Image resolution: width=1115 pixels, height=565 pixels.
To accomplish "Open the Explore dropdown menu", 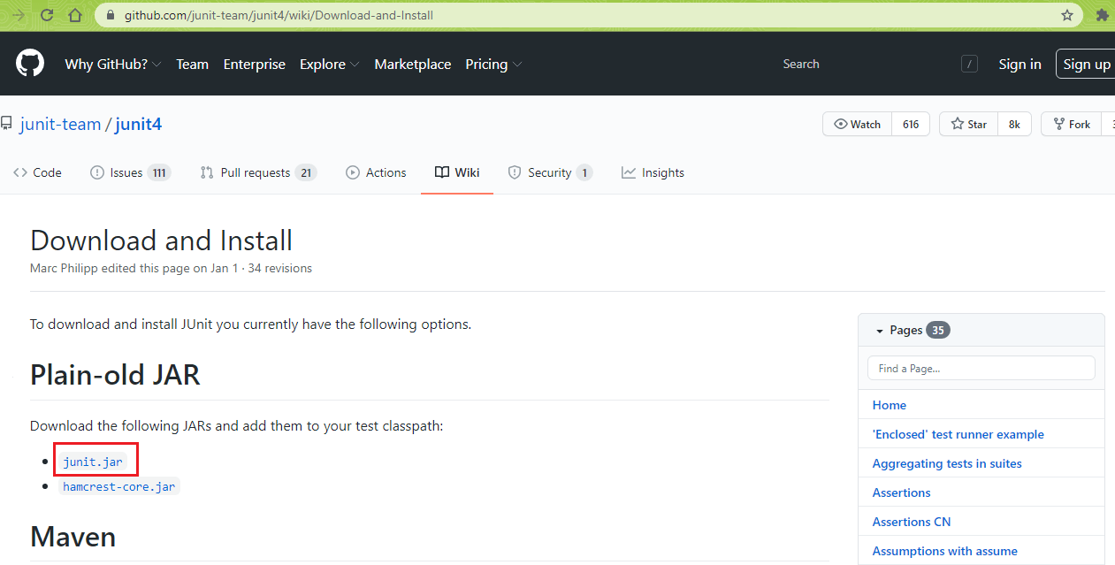I will pos(329,65).
